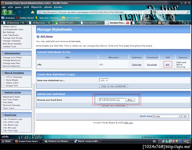The height and width of the screenshot is (150, 192).
Task: Open back/forward history dropdown arrow
Action: pyautogui.click(x=14, y=12)
